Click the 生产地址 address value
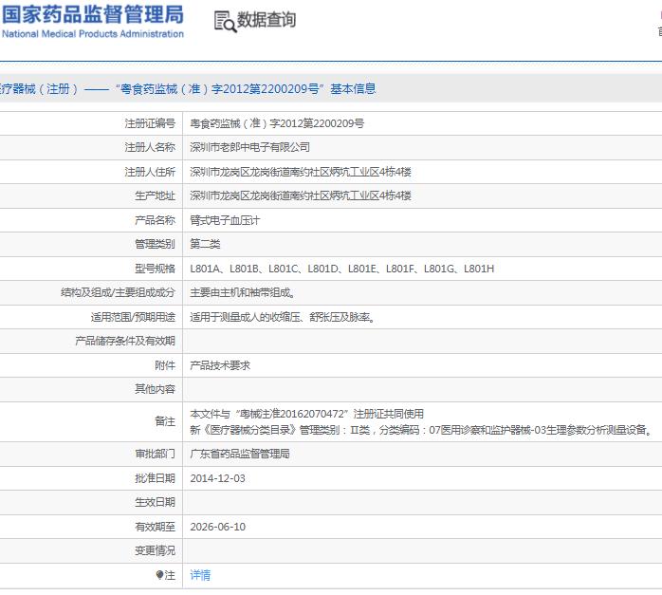 point(300,195)
